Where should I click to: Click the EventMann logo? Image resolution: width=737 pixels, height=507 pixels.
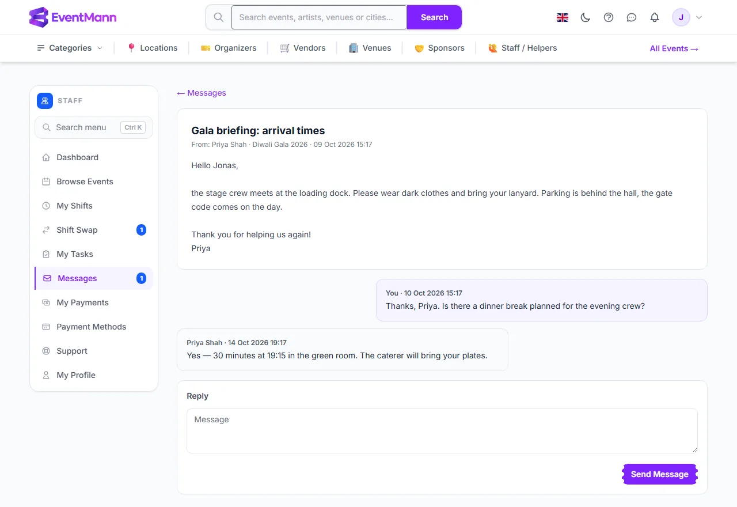73,17
